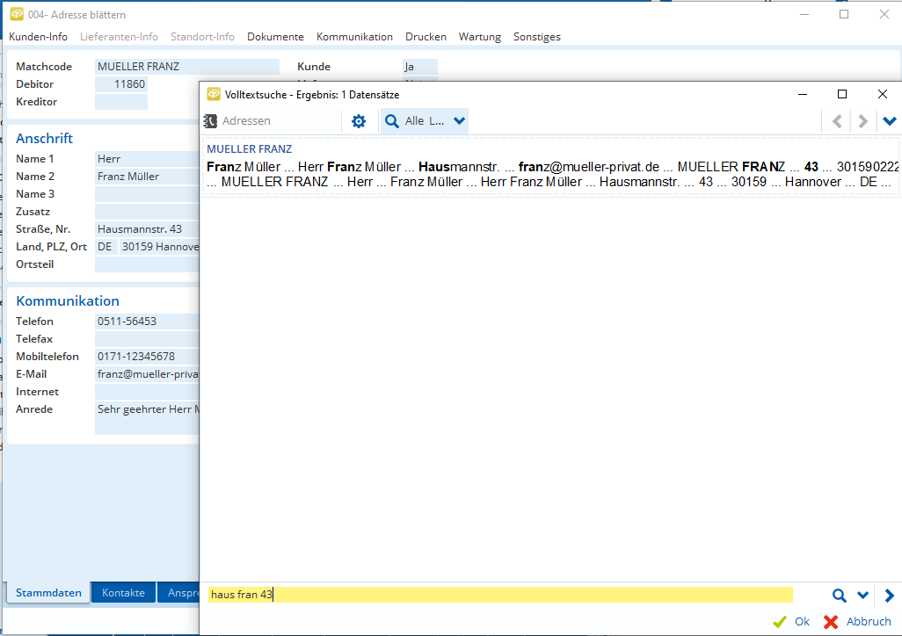This screenshot has height=636, width=902.
Task: Click the yellow search text input field
Action: click(x=499, y=595)
